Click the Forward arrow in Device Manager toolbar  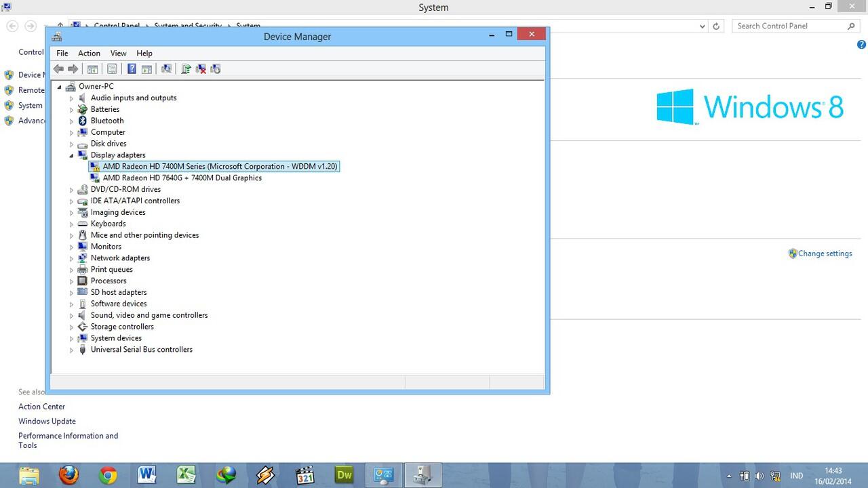(x=73, y=68)
